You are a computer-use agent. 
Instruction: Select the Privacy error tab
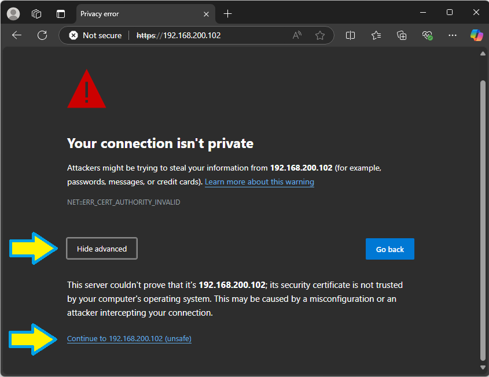tap(139, 13)
